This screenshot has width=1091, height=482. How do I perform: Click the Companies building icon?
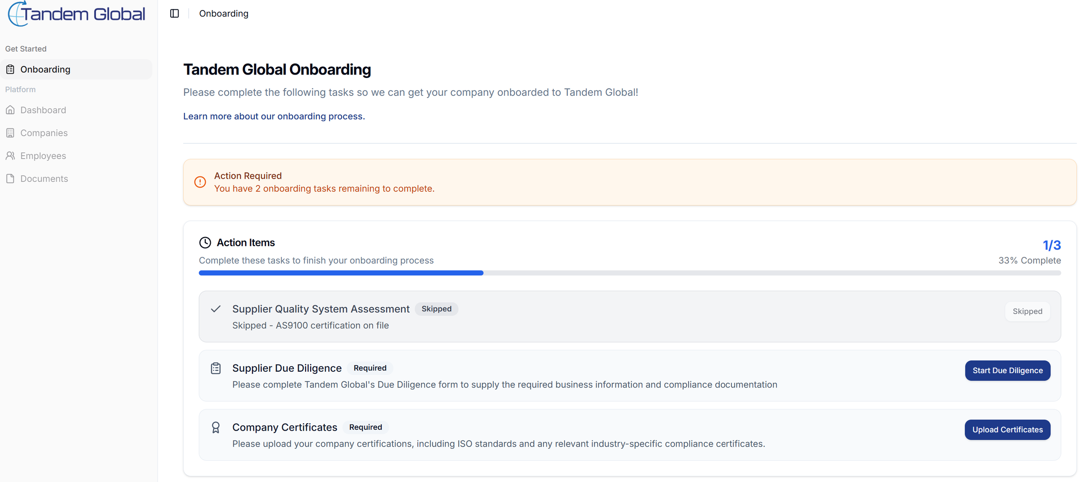[10, 133]
